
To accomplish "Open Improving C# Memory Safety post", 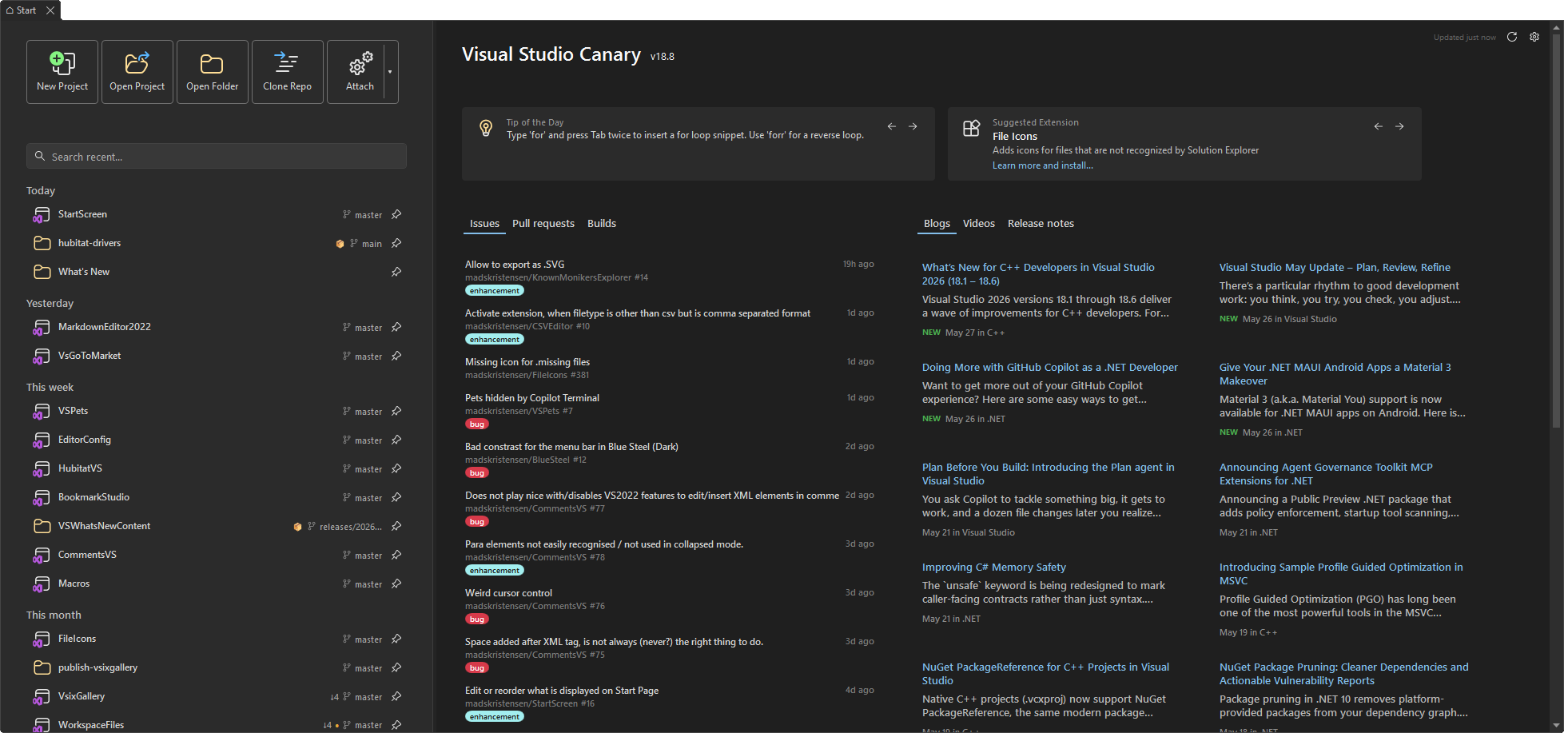I will tap(994, 568).
